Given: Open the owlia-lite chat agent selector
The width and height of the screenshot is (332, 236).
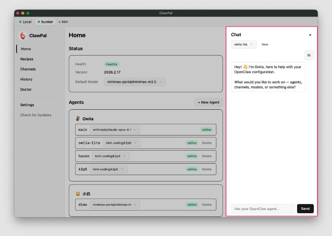Looking at the screenshot, I should (244, 44).
